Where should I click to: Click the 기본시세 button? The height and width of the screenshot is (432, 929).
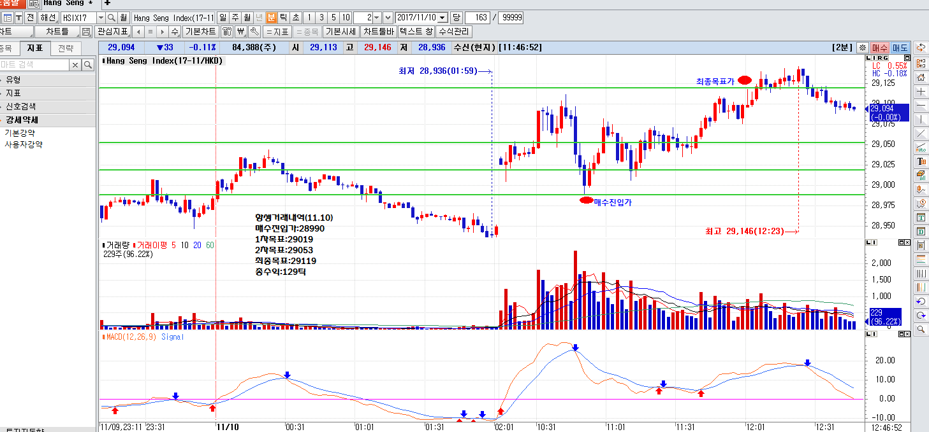[340, 31]
